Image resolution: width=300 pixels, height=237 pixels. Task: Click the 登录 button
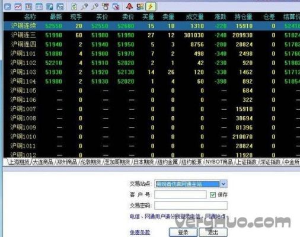[x=183, y=232]
